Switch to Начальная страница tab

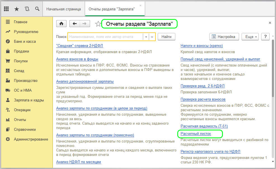pos(63,9)
